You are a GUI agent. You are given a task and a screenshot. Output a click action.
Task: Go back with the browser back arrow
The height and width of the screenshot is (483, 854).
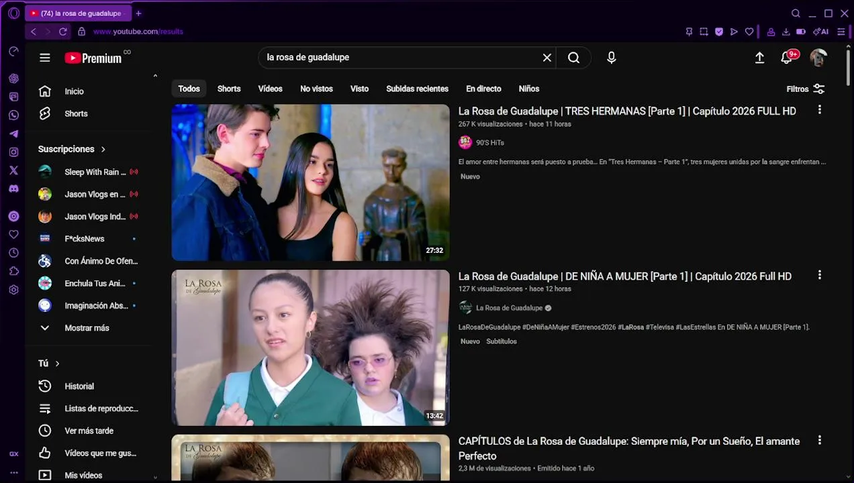[34, 32]
